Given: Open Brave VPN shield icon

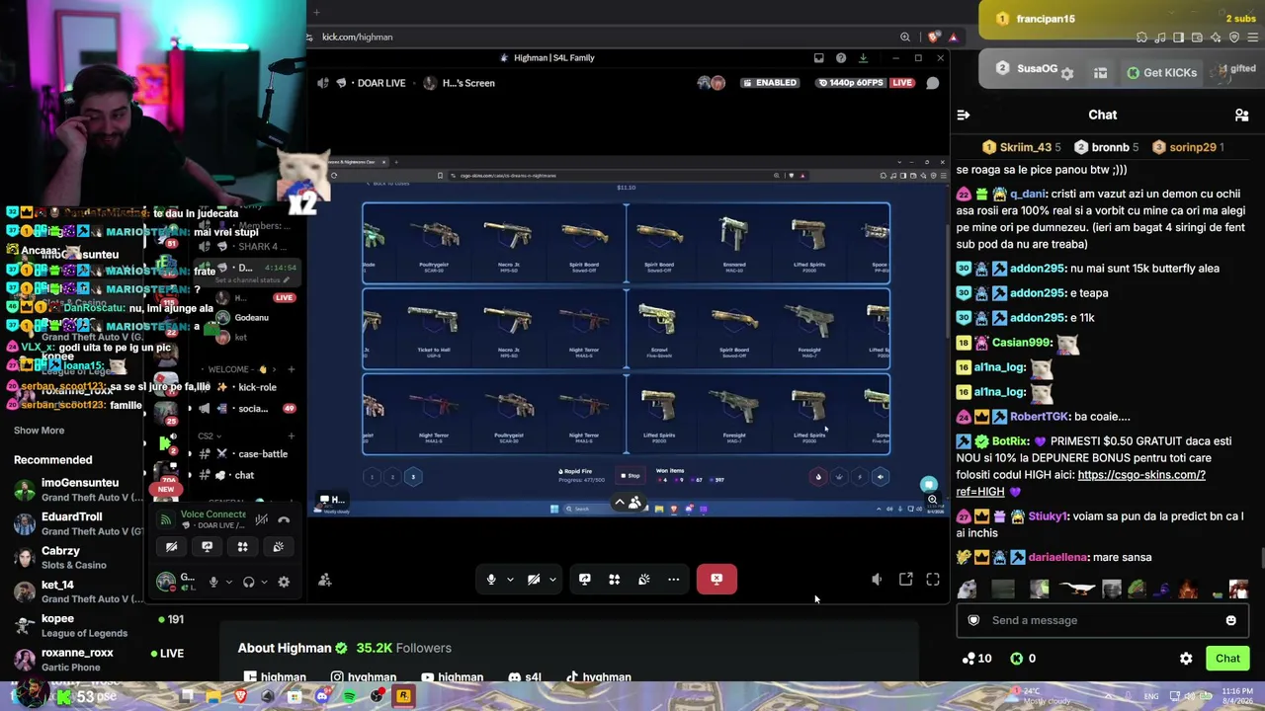Looking at the screenshot, I should pyautogui.click(x=1234, y=38).
